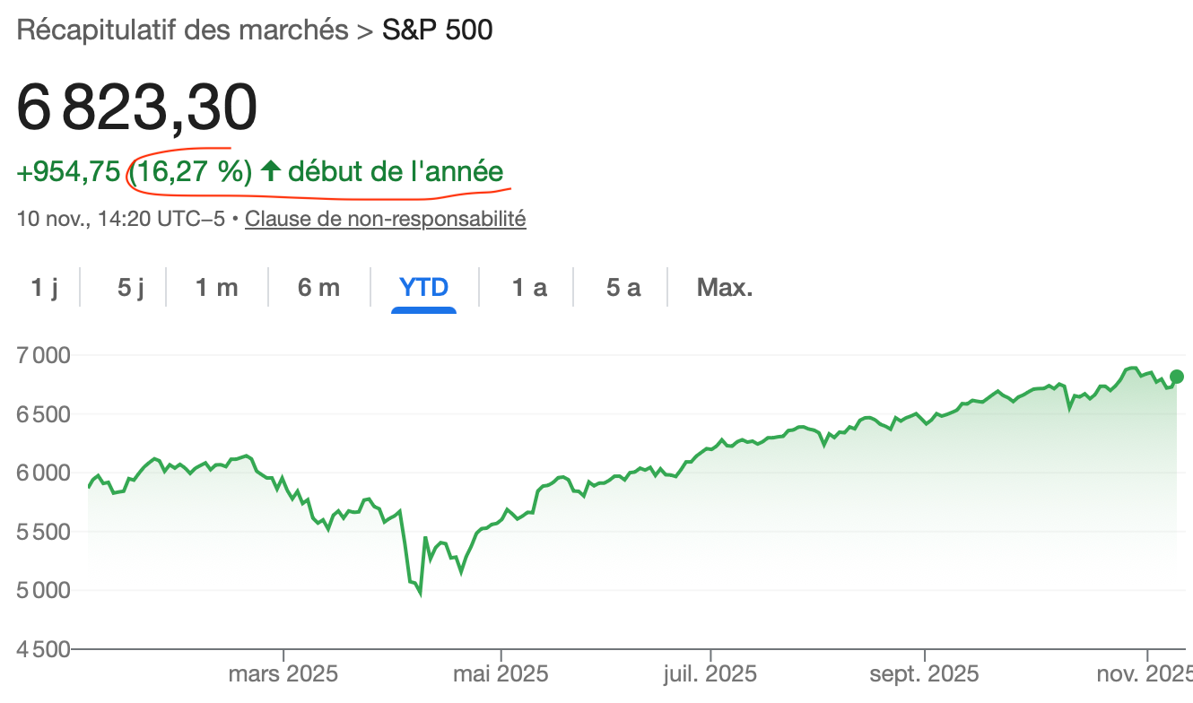Screen dimensions: 1193x703
Task: Click the sept. 2025 axis label
Action: click(x=924, y=673)
